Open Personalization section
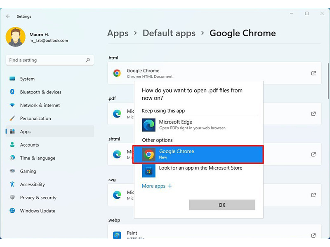 click(50, 119)
